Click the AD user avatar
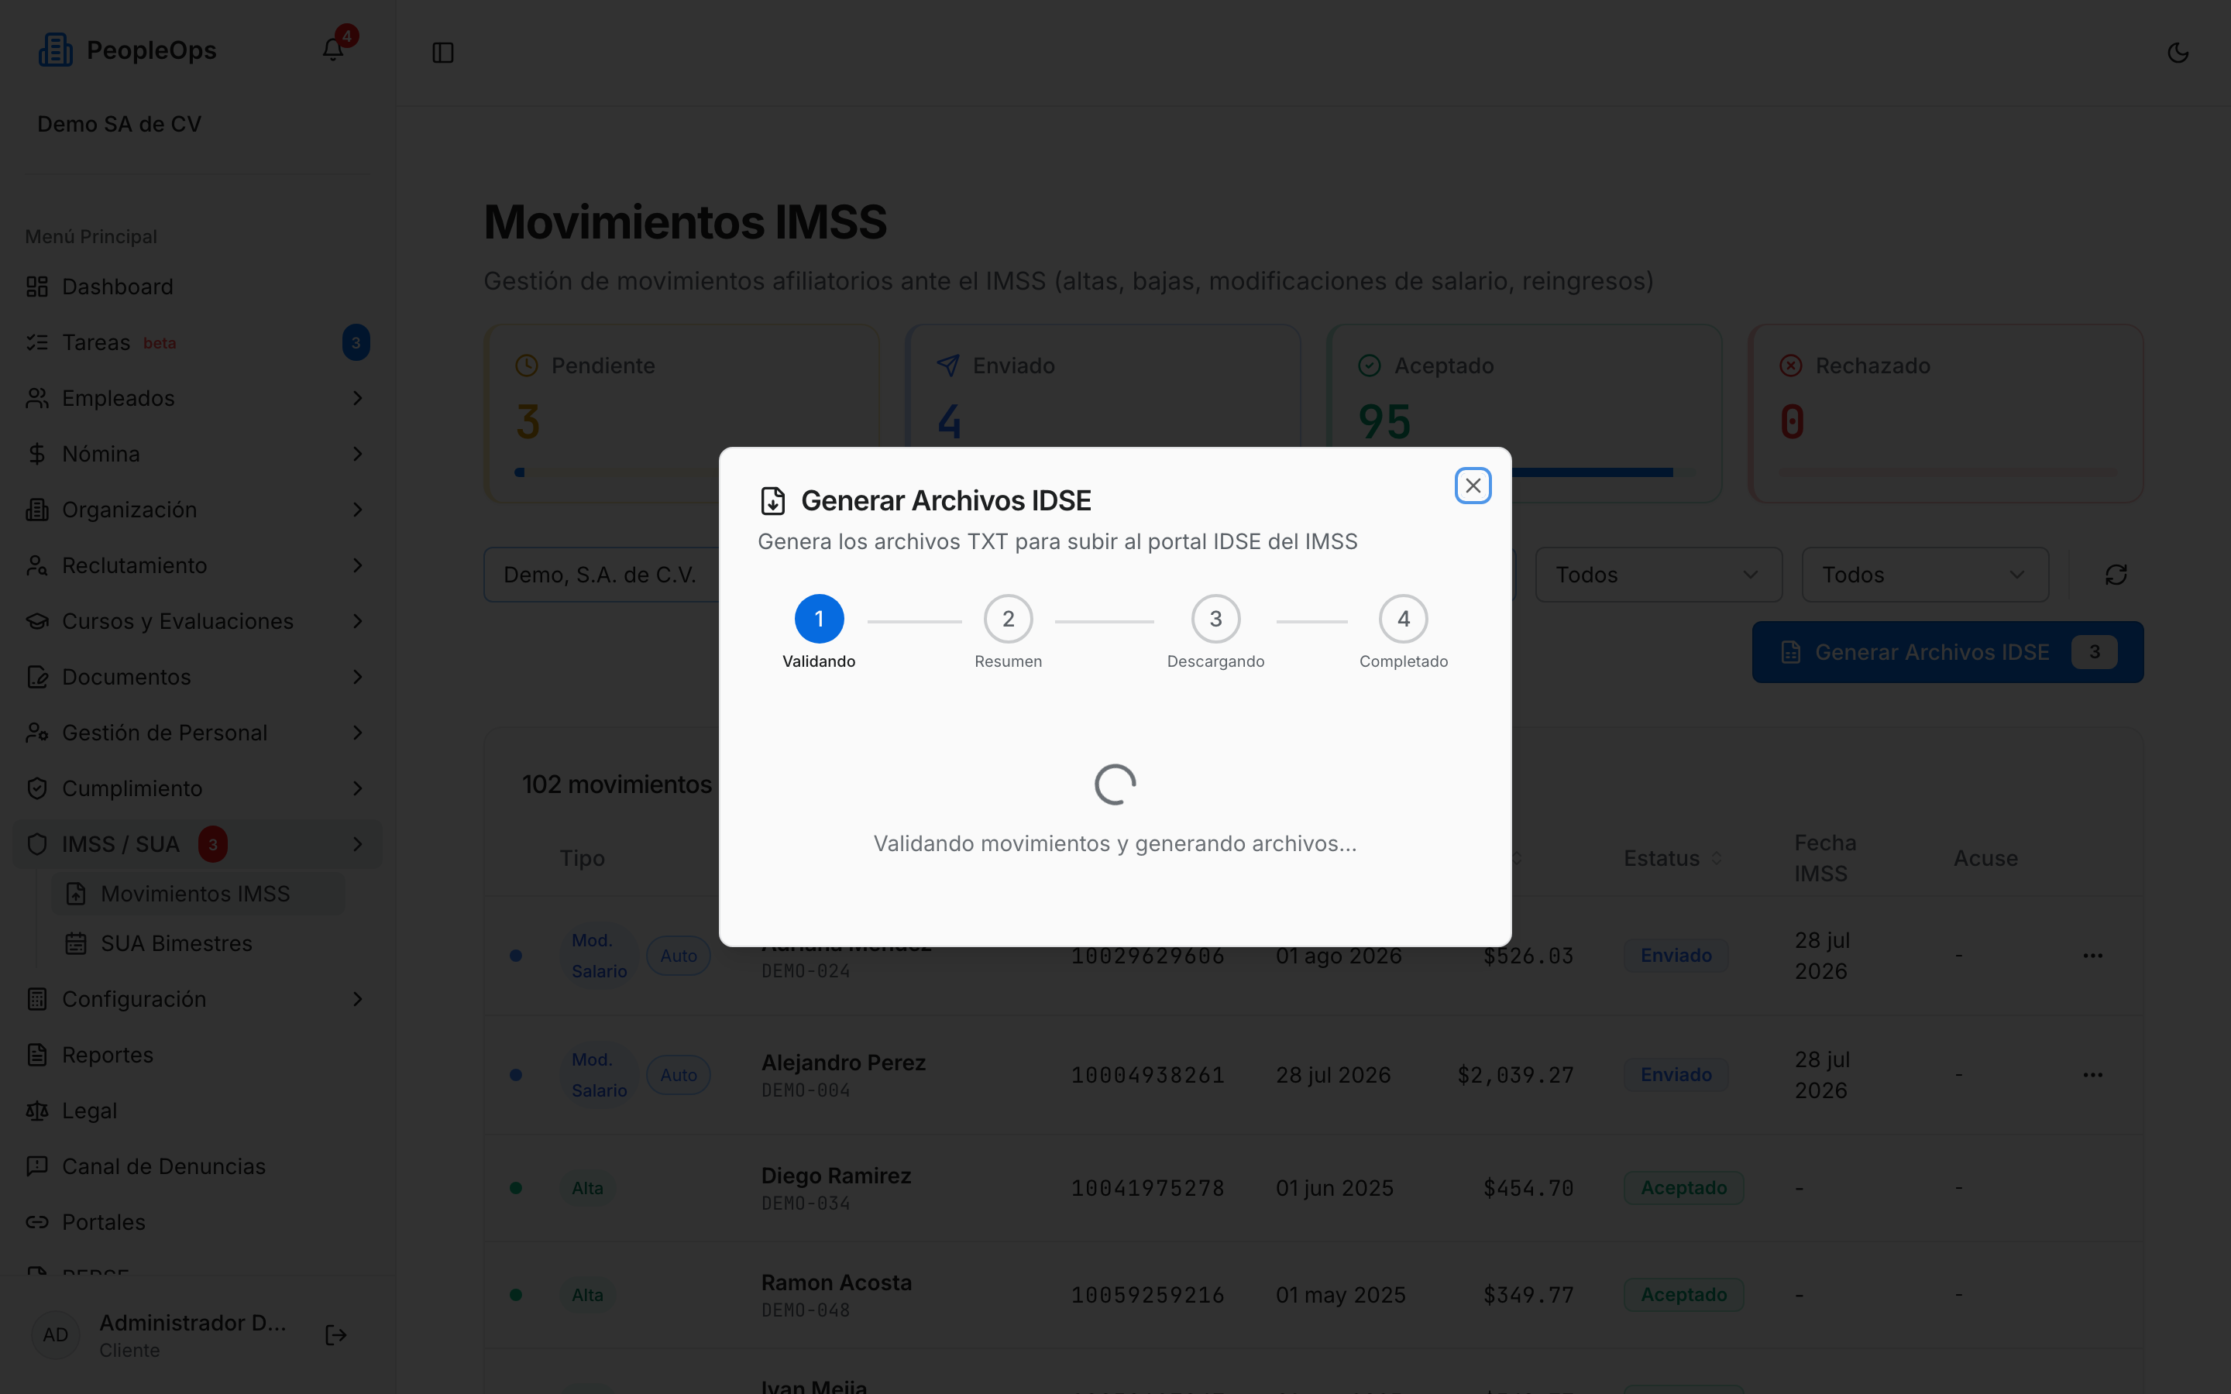2231x1394 pixels. 55,1335
